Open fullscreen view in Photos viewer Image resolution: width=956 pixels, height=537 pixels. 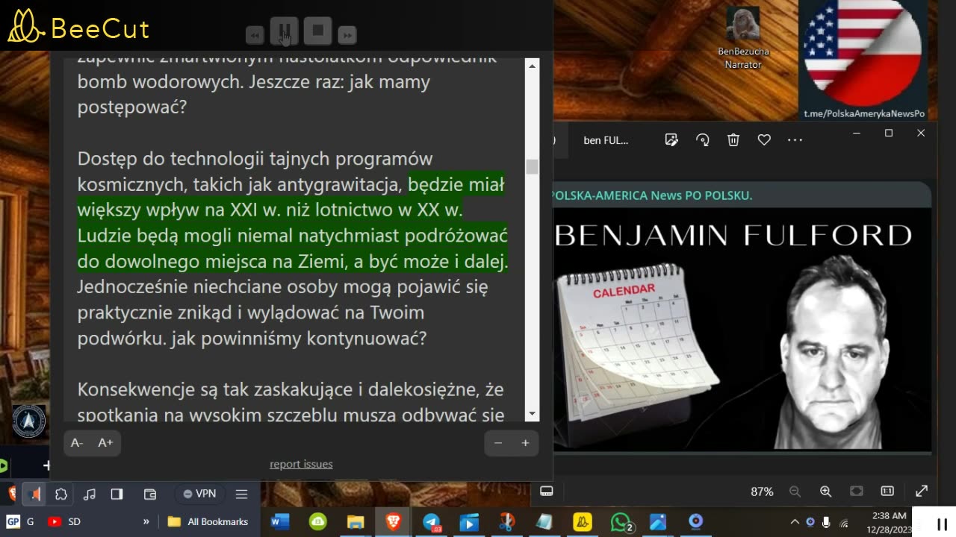(922, 491)
